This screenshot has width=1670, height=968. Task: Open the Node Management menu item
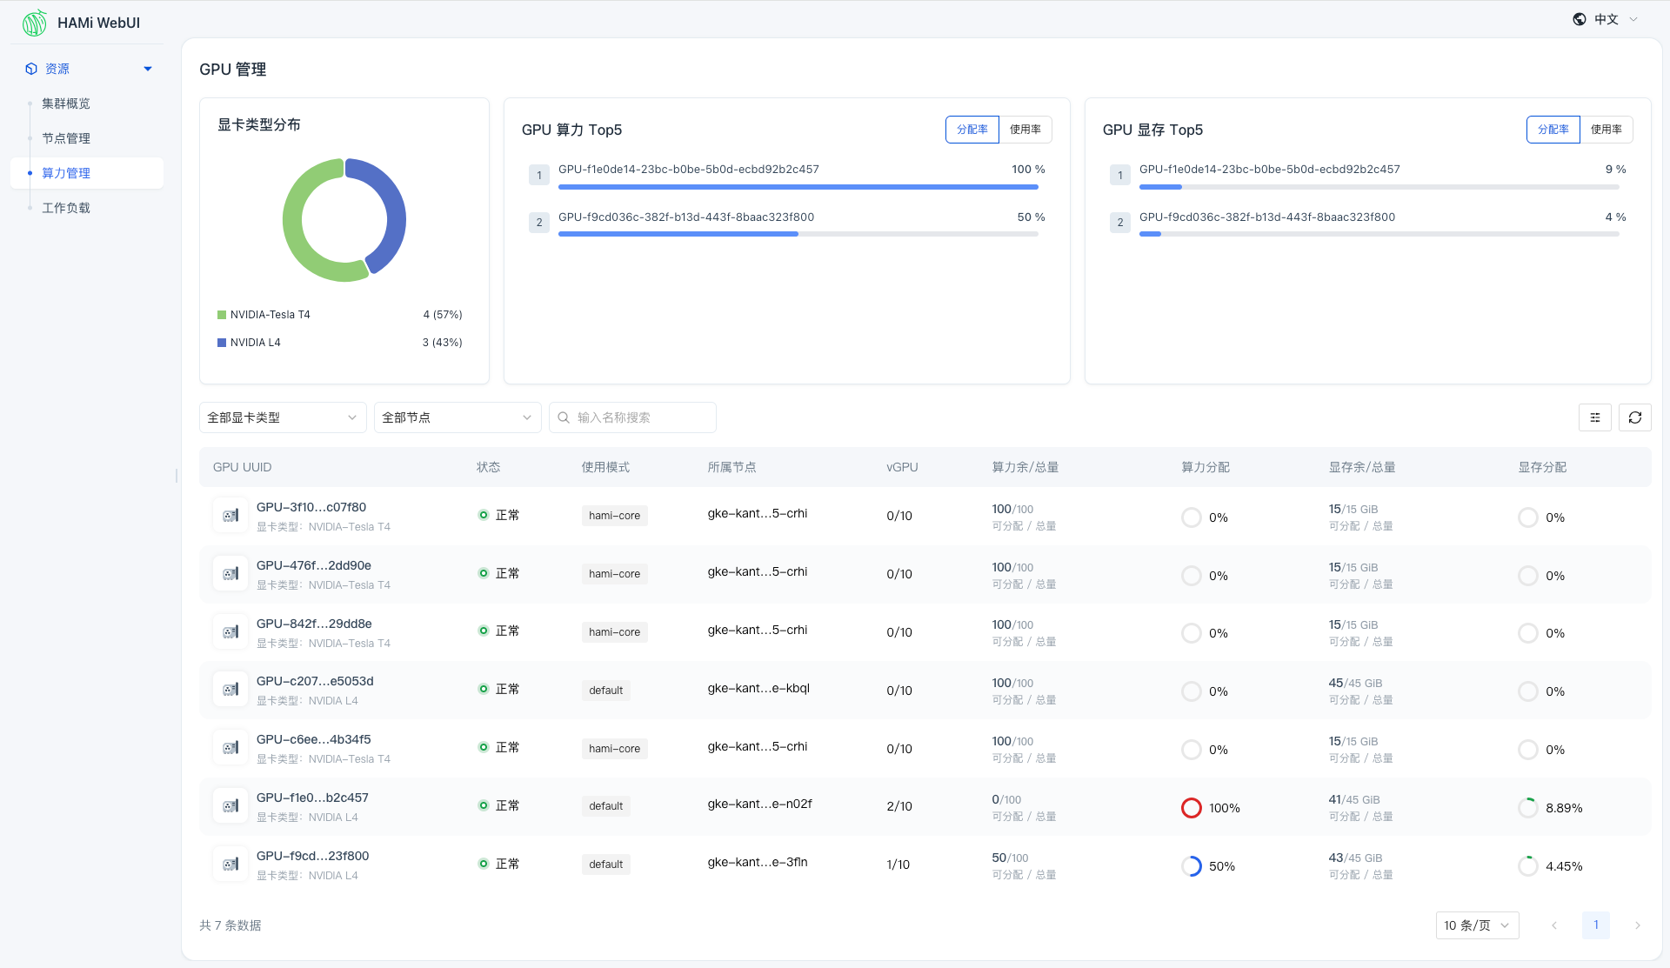pos(66,138)
